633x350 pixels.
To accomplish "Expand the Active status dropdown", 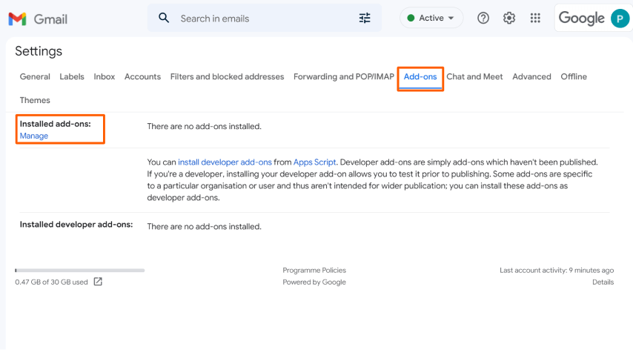I will tap(431, 18).
